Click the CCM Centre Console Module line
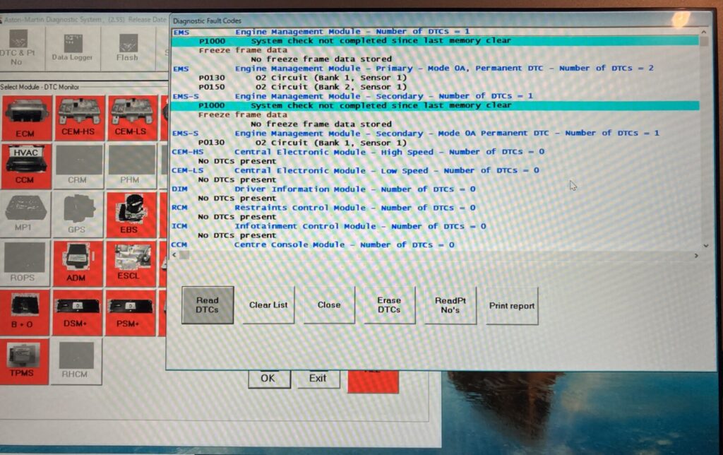This screenshot has width=723, height=455. point(313,244)
